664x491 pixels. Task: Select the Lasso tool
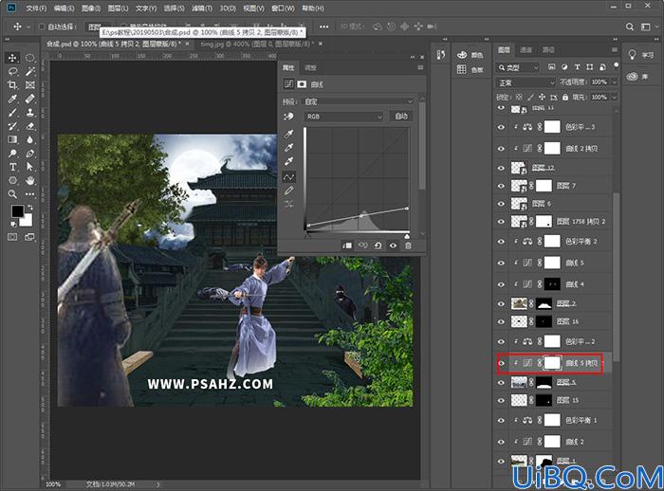click(x=12, y=71)
